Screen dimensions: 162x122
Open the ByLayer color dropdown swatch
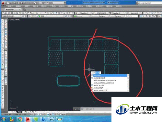coord(82,16)
